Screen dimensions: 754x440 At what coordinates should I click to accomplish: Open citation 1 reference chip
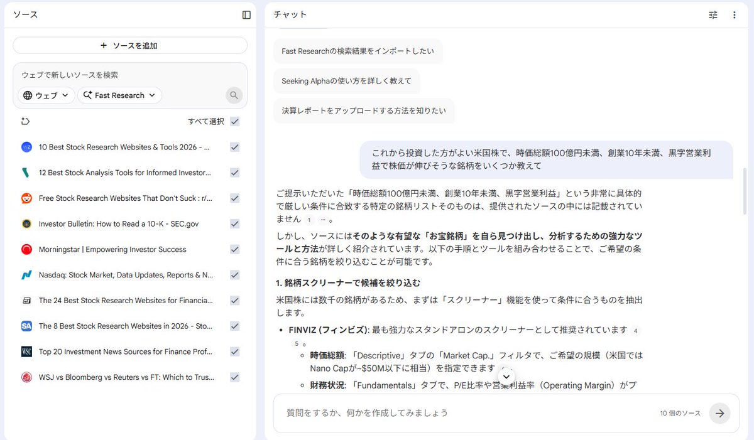(309, 220)
